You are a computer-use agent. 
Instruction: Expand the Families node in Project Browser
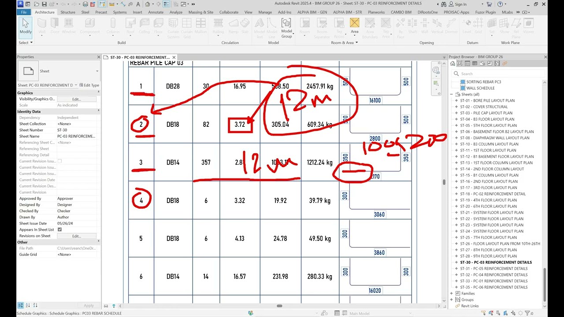tap(452, 293)
